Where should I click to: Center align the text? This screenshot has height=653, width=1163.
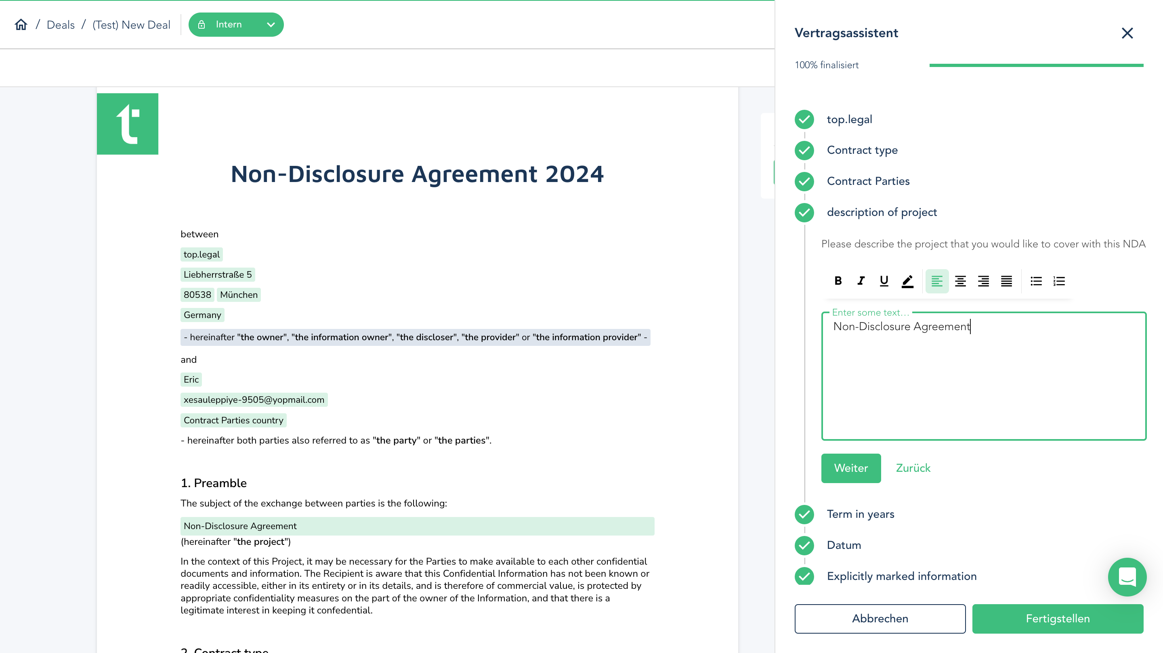point(960,281)
